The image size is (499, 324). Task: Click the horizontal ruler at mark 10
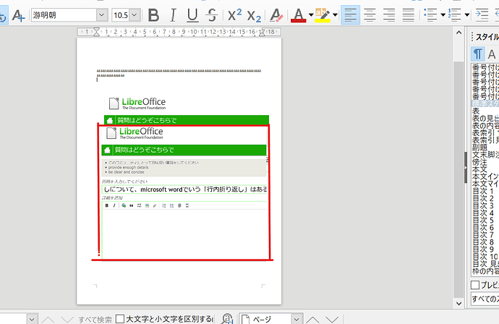(x=194, y=32)
